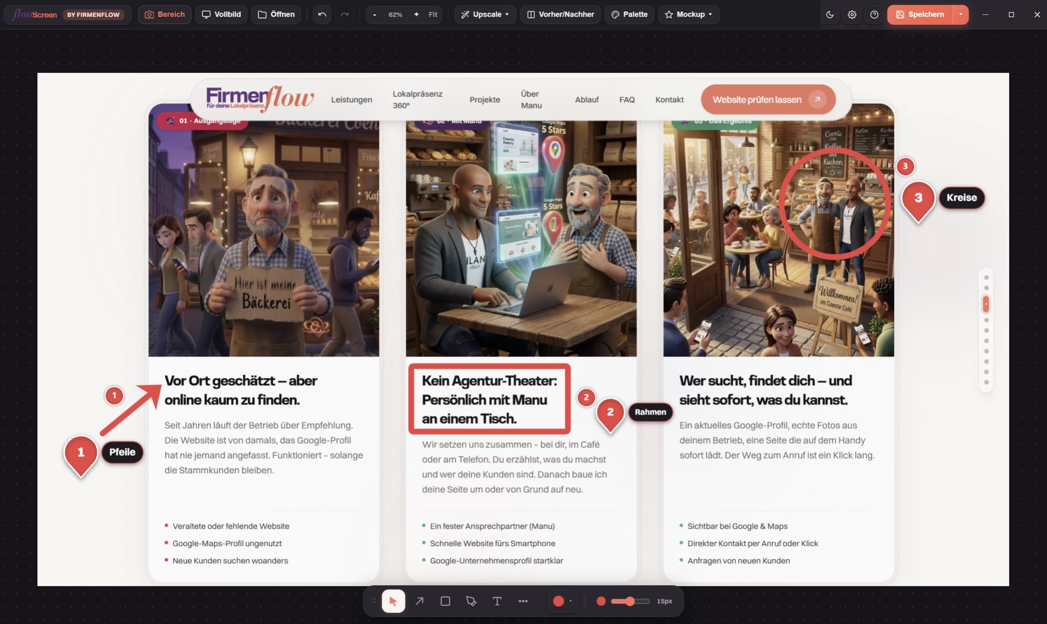Save the image with Speichern
Image resolution: width=1047 pixels, height=624 pixels.
(920, 14)
